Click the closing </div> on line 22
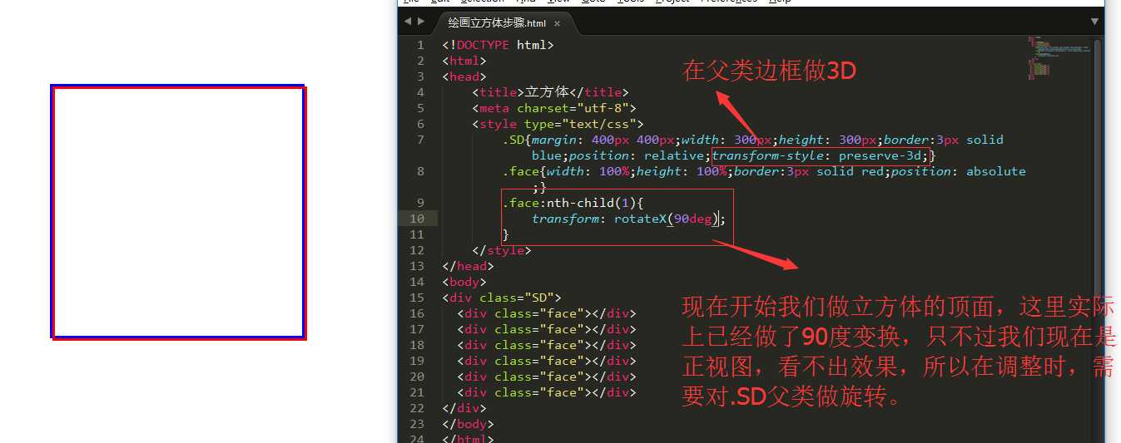1121x443 pixels. 464,408
